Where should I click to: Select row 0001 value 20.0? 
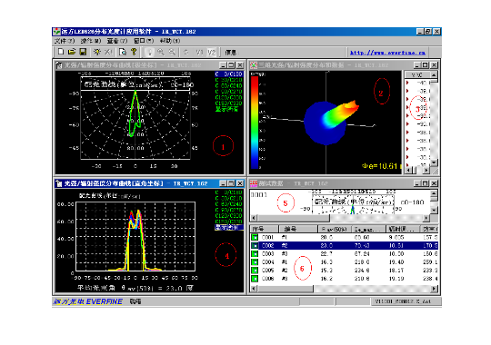tap(326, 237)
